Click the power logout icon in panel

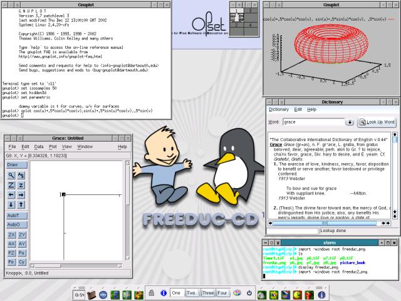click(249, 293)
